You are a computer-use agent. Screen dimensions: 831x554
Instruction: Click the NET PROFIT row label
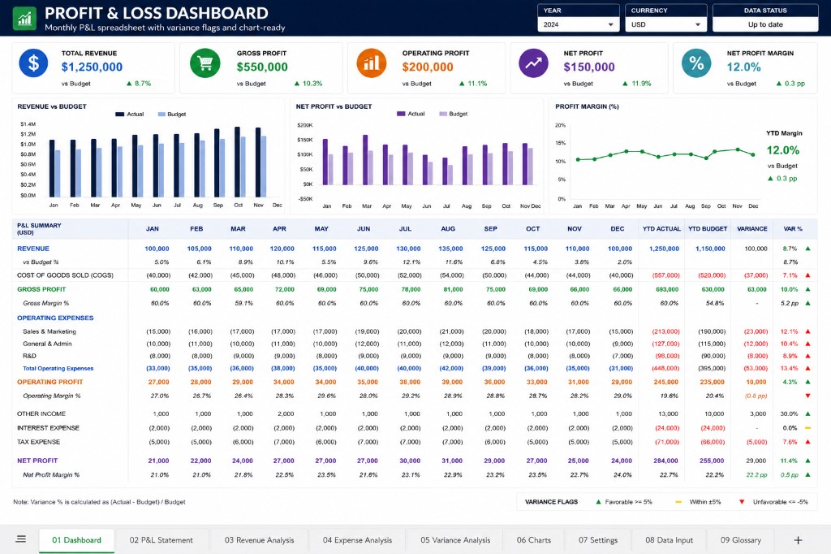pyautogui.click(x=37, y=461)
